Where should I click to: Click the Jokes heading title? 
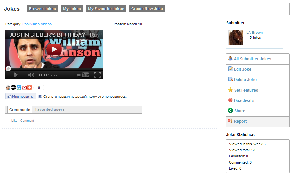click(x=12, y=9)
